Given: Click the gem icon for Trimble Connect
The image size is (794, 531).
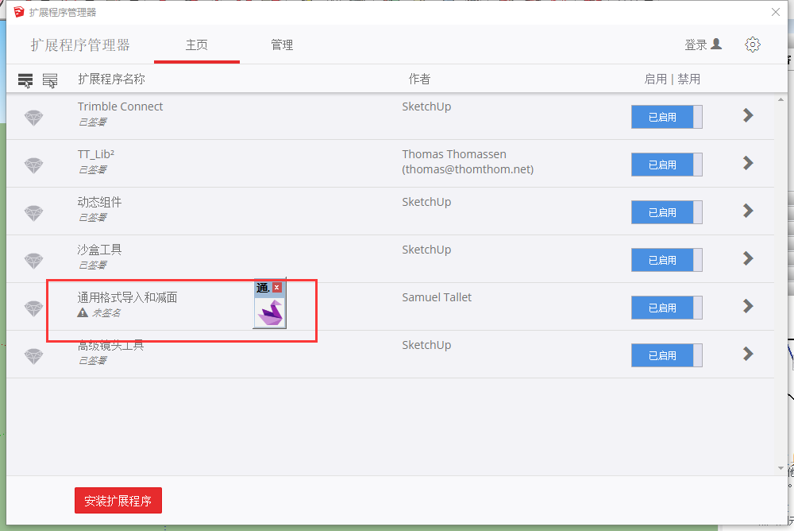Looking at the screenshot, I should 34,118.
